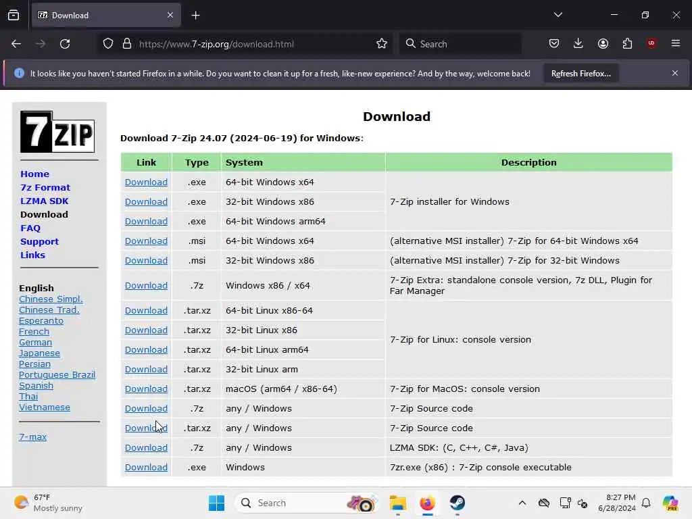
Task: Go back to the previous page
Action: pyautogui.click(x=16, y=44)
